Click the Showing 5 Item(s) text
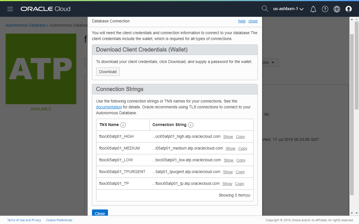The height and width of the screenshot is (224, 359). tap(234, 195)
